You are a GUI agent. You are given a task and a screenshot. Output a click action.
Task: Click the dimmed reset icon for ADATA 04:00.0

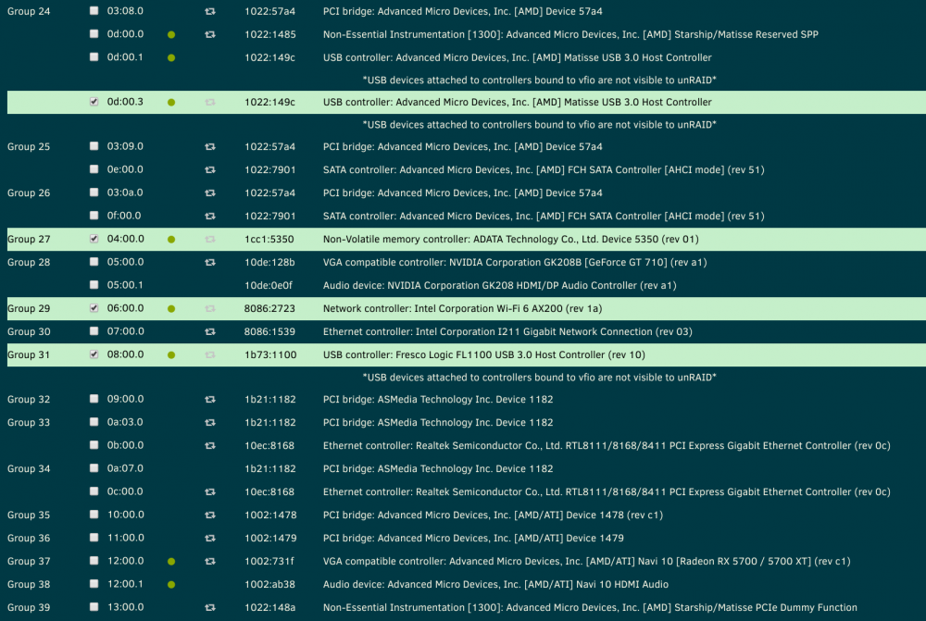pyautogui.click(x=209, y=239)
